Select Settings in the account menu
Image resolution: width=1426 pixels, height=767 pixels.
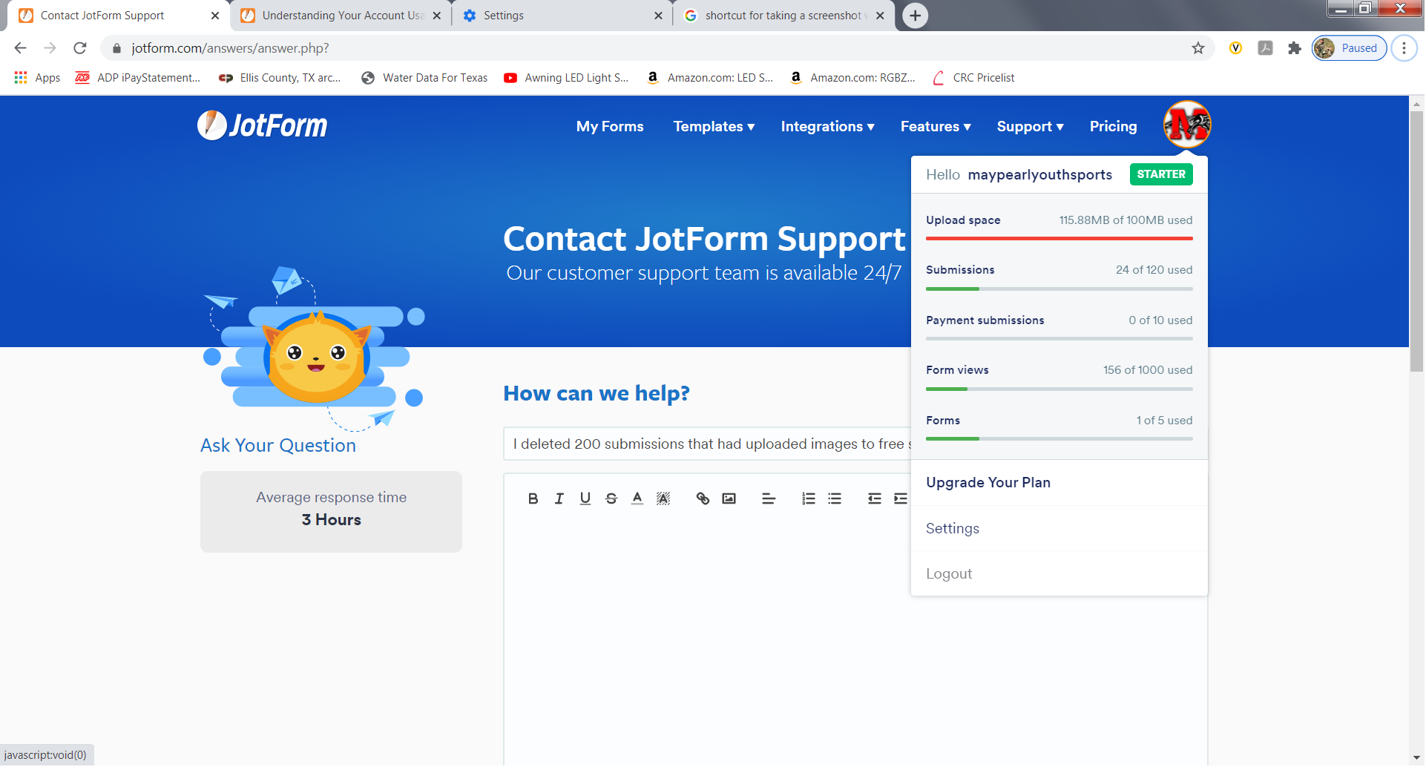pyautogui.click(x=953, y=529)
